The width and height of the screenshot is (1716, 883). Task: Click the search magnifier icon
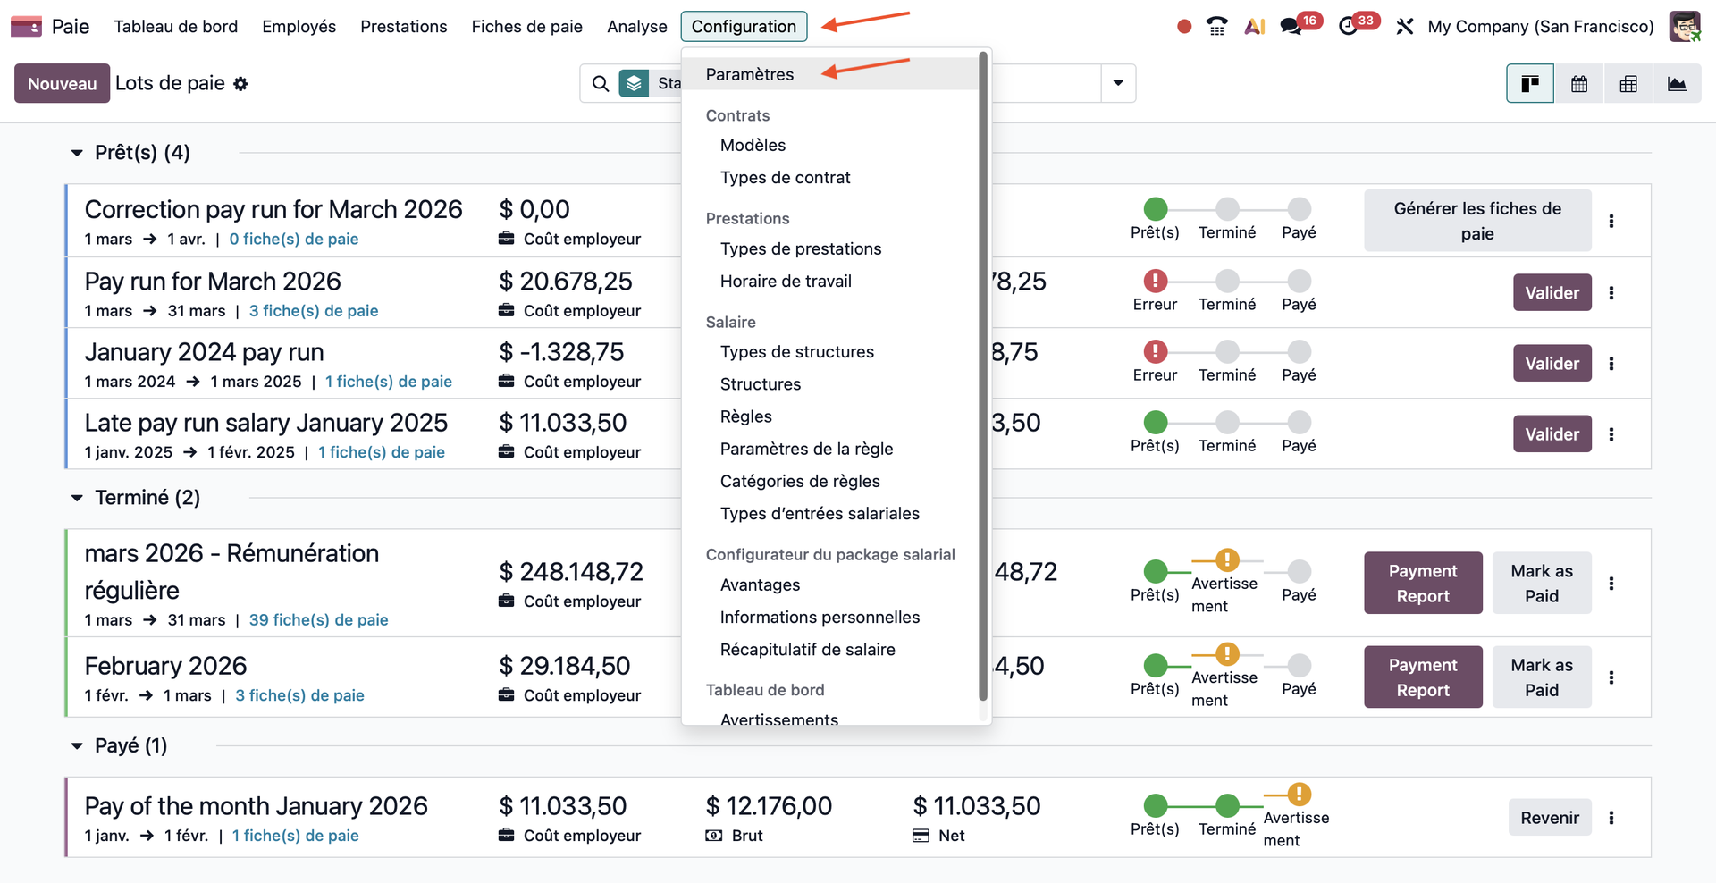pyautogui.click(x=601, y=84)
